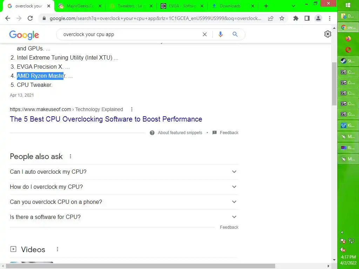359x269 pixels.
Task: Open the Chrome three-dot menu
Action: coord(330,18)
